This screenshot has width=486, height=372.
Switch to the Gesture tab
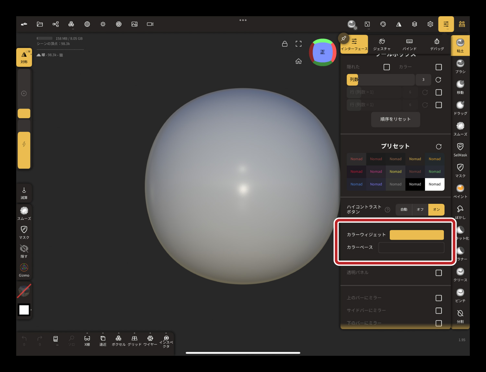382,44
